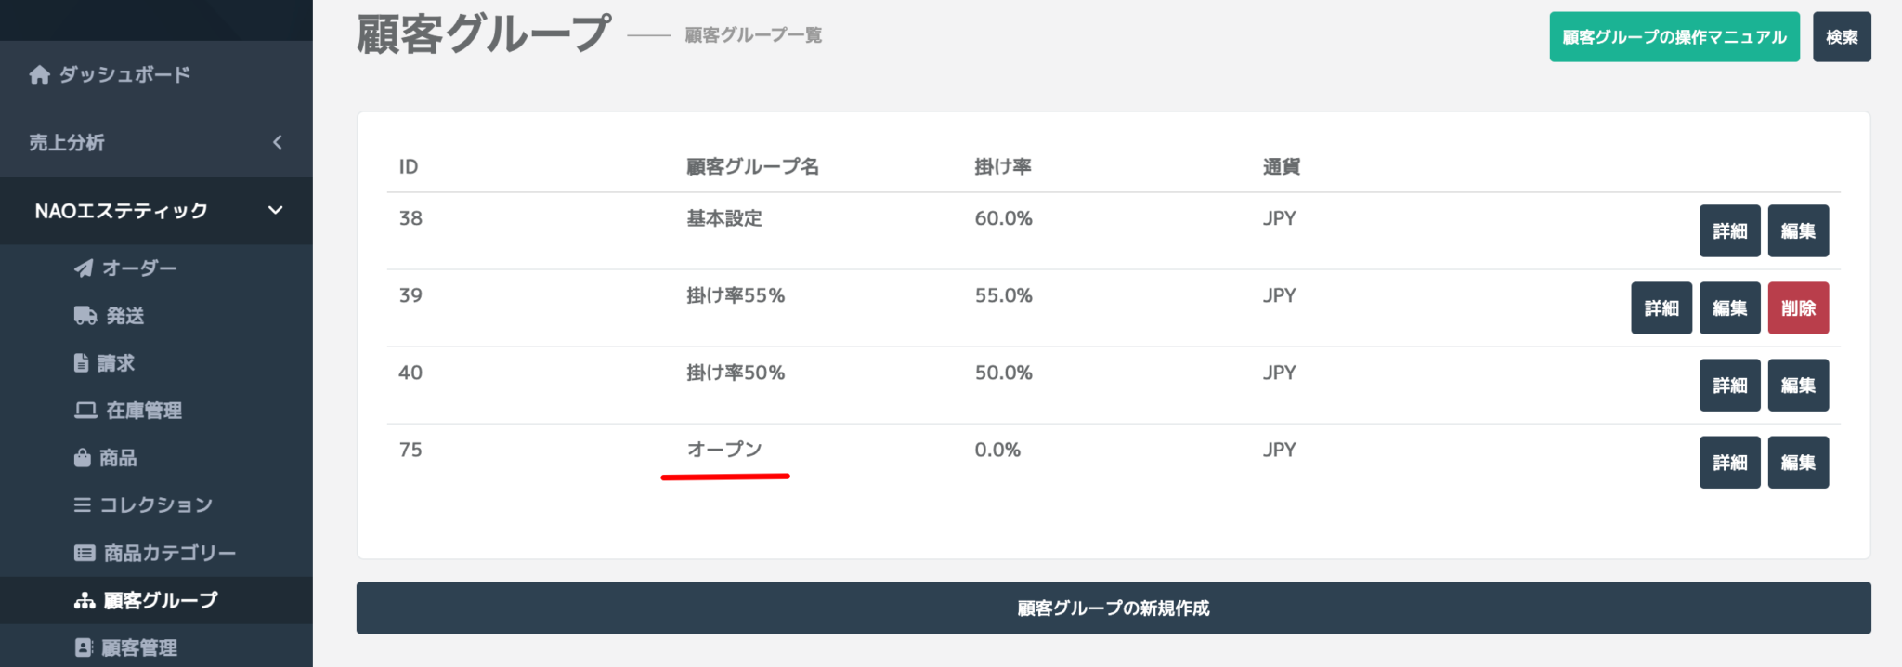Click 顧客グループの新規作成 button

point(1113,608)
